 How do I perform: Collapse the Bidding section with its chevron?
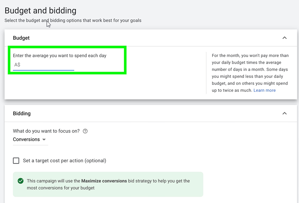pos(284,113)
